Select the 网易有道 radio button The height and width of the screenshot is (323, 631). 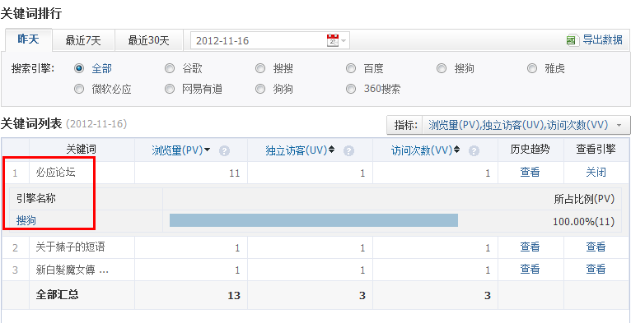[170, 89]
